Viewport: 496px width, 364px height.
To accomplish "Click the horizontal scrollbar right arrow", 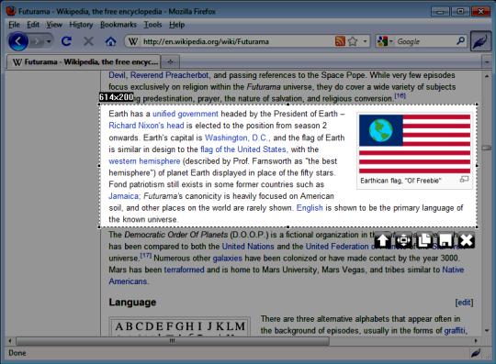I will click(x=476, y=341).
